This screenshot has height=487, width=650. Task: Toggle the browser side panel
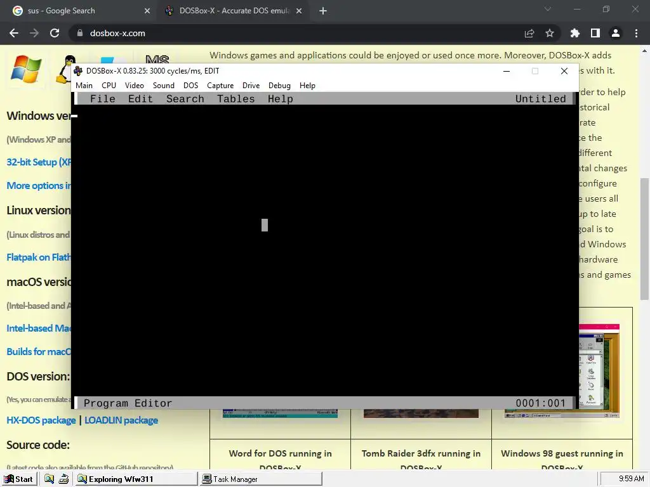point(595,33)
